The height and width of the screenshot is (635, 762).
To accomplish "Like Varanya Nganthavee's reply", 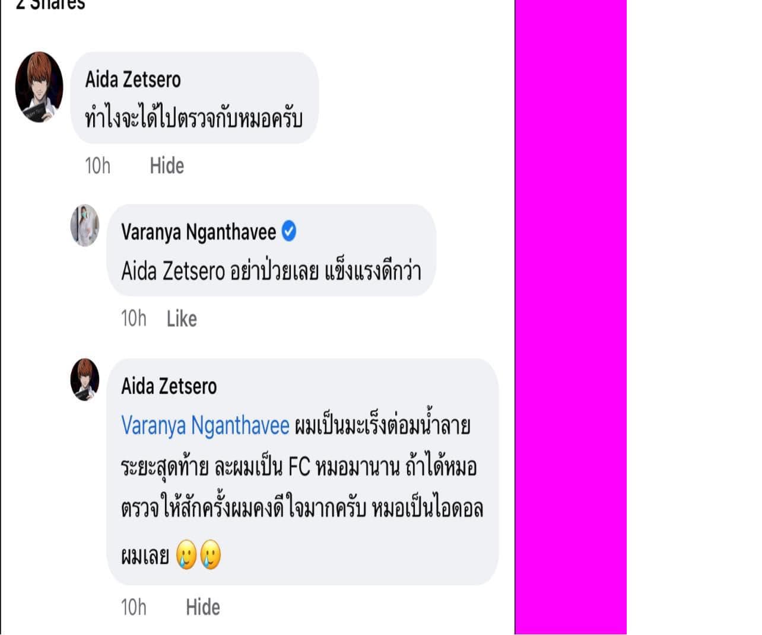I will (182, 319).
